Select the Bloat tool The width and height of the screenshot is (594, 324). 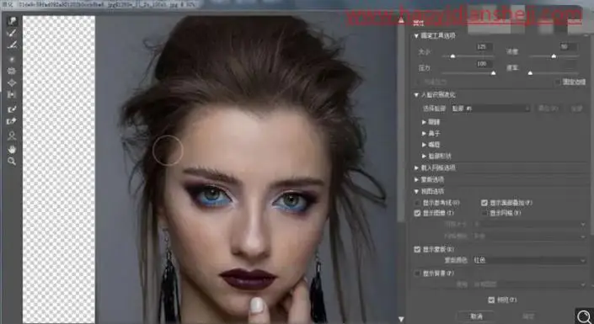click(x=12, y=82)
